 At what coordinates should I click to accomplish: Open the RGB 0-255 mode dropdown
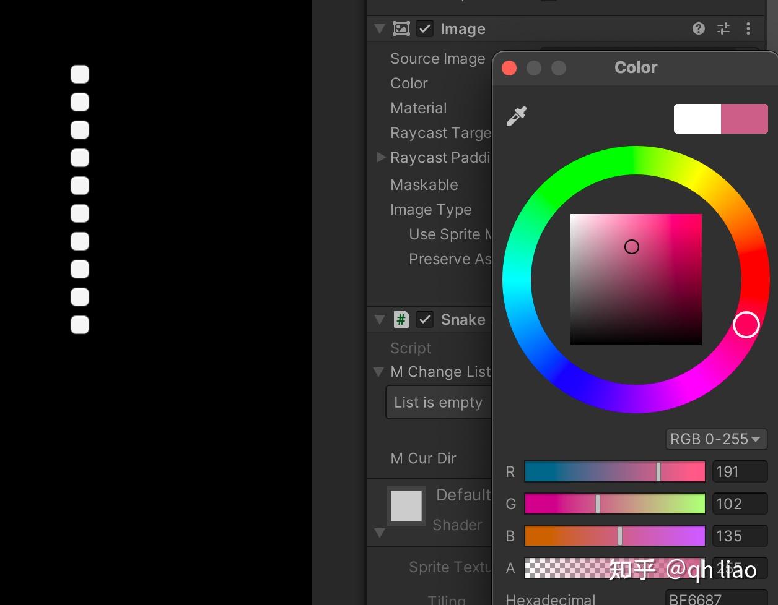point(716,439)
